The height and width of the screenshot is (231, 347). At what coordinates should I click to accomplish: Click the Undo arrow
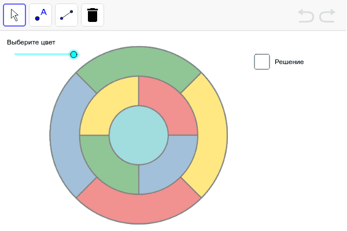click(x=307, y=16)
